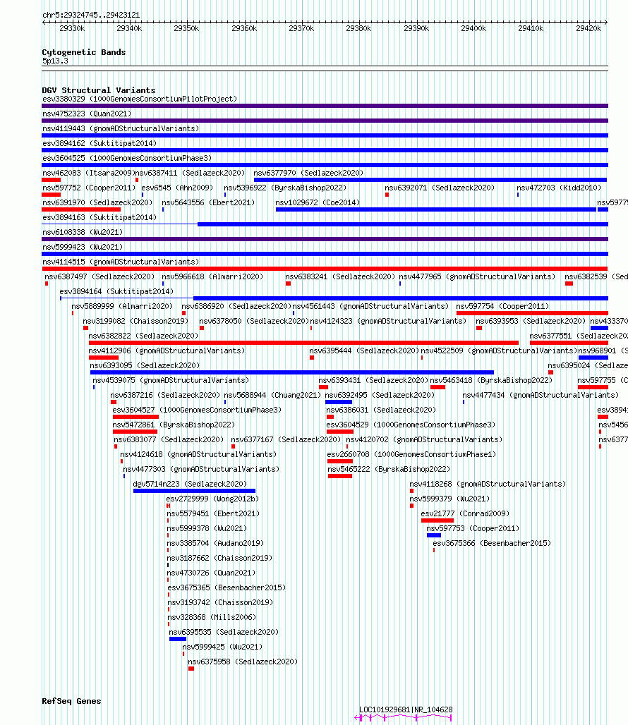Open dgv5714n223 (Sedlazeck2020) label

coord(190,484)
